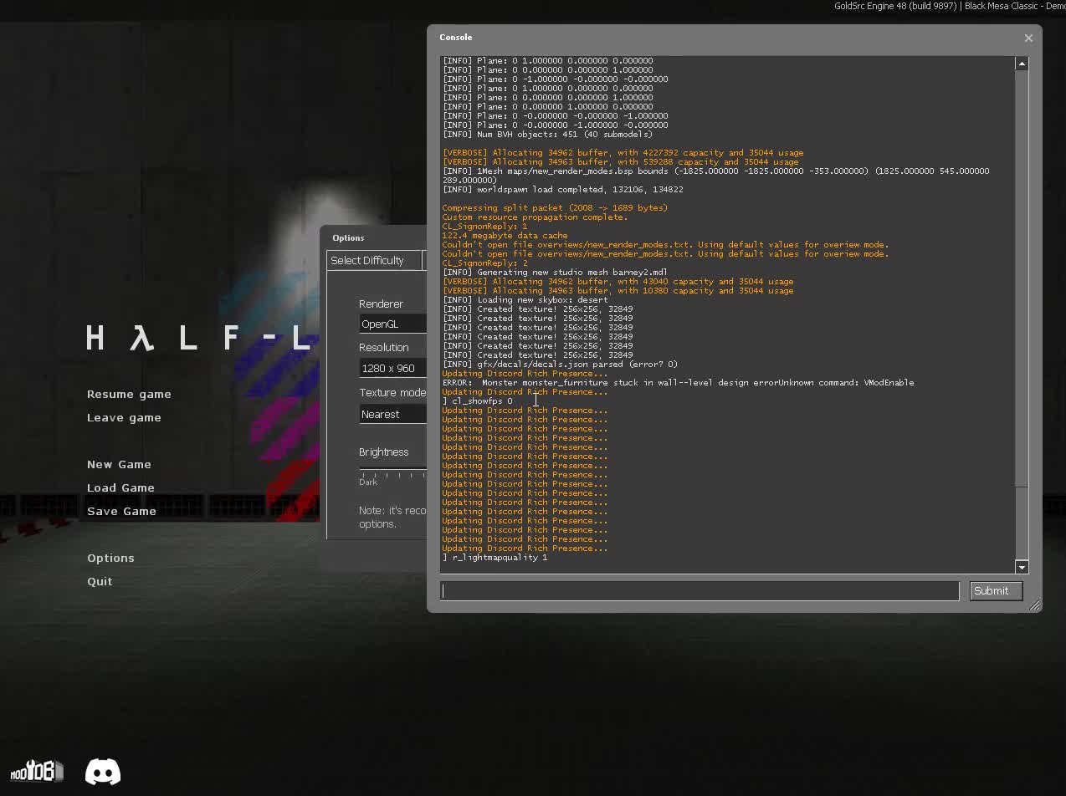The width and height of the screenshot is (1066, 796).
Task: Expand the Resolution dropdown showing 1280 x 960
Action: pyautogui.click(x=392, y=368)
